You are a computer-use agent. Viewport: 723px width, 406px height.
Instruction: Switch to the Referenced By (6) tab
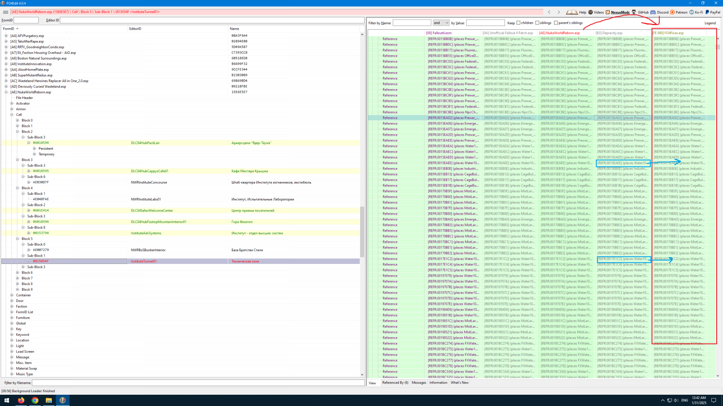395,383
